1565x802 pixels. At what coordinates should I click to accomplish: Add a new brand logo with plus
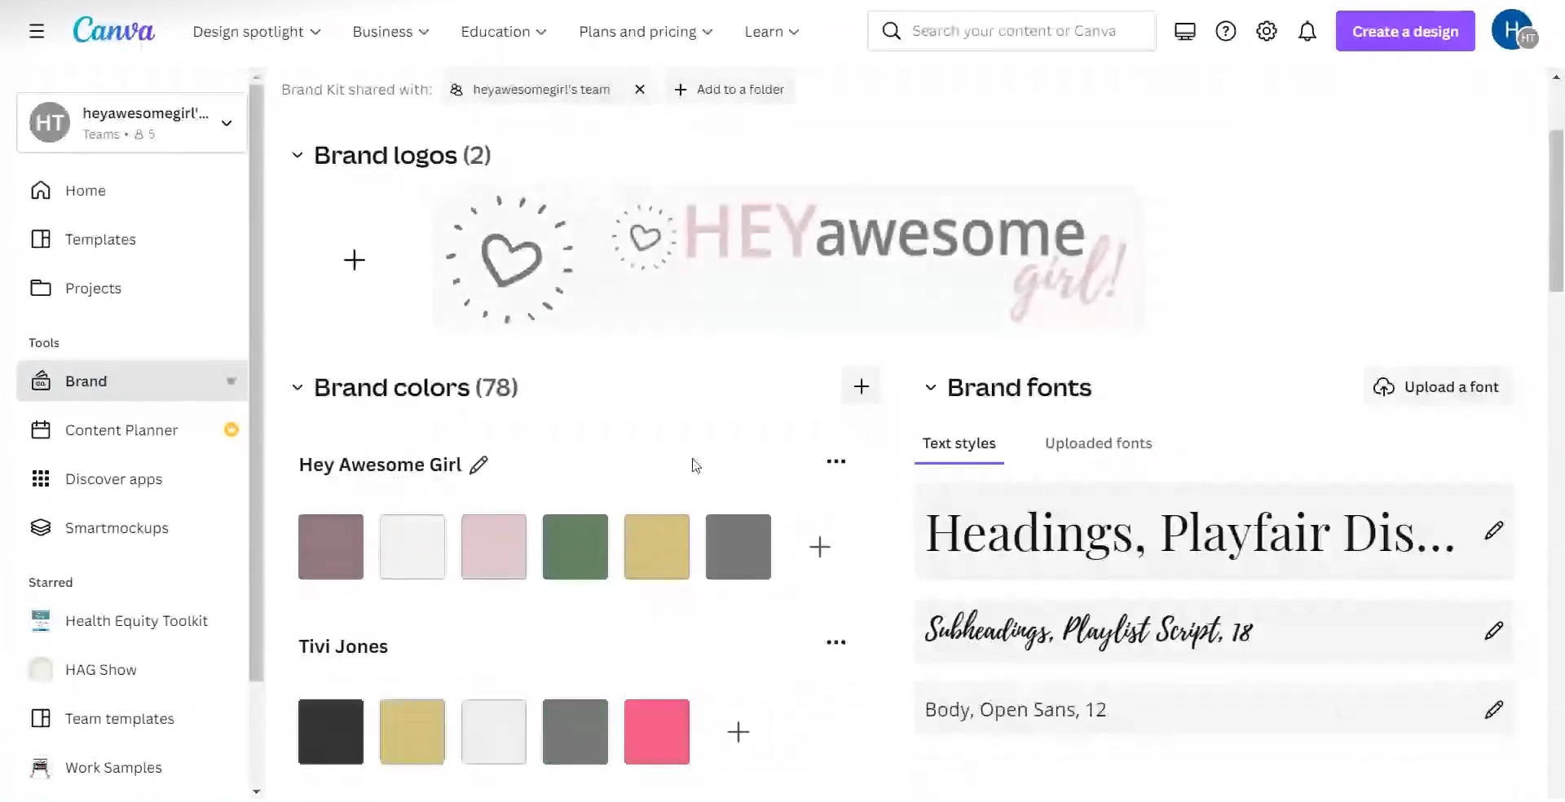pyautogui.click(x=355, y=260)
